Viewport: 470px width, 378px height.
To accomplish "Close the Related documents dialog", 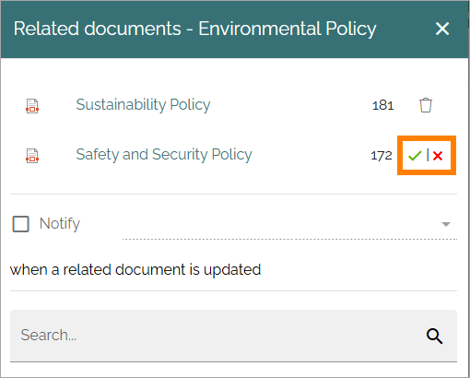I will point(442,29).
